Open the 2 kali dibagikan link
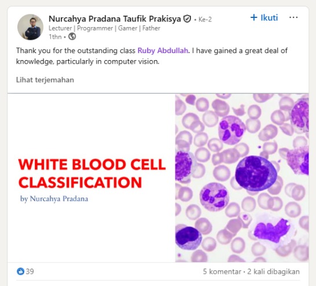 point(273,272)
